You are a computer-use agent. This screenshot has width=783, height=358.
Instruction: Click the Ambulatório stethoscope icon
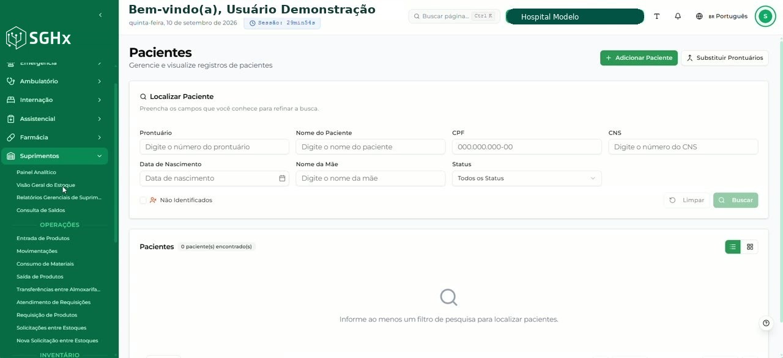pyautogui.click(x=10, y=81)
